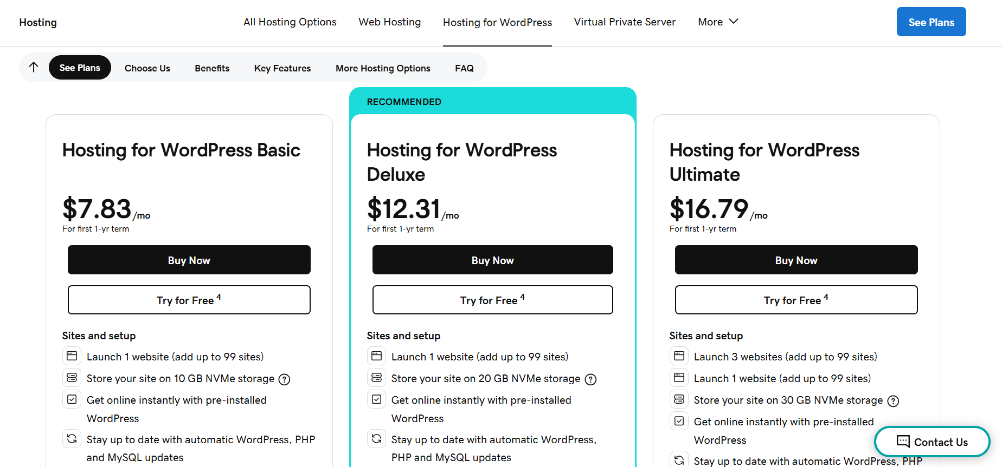Click checkmark icon beside Ultimate pre-installed WordPress
The width and height of the screenshot is (1002, 467).
click(679, 421)
